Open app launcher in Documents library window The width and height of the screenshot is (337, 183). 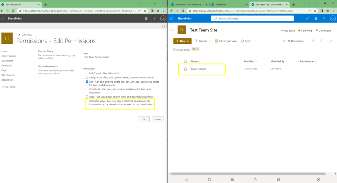coord(172,18)
